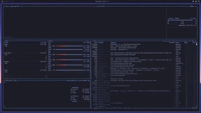The width and height of the screenshot is (201, 113).
Task: Click the proc list scrollbar thumb
Action: [197, 44]
